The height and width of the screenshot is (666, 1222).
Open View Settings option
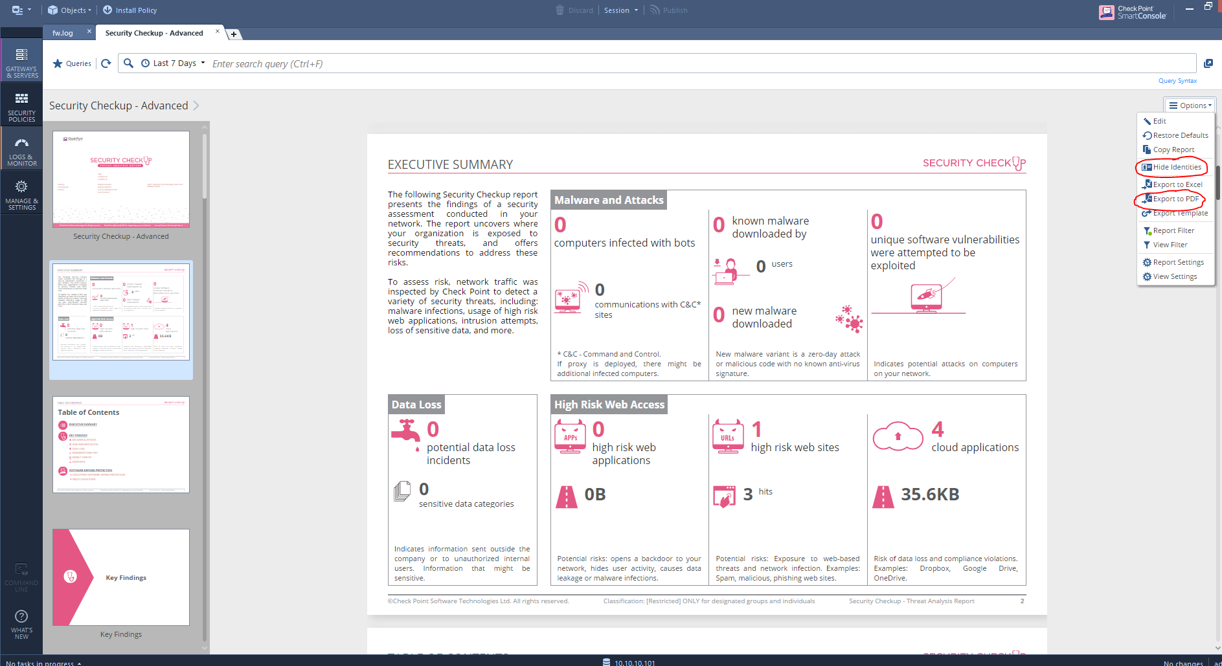[1170, 276]
